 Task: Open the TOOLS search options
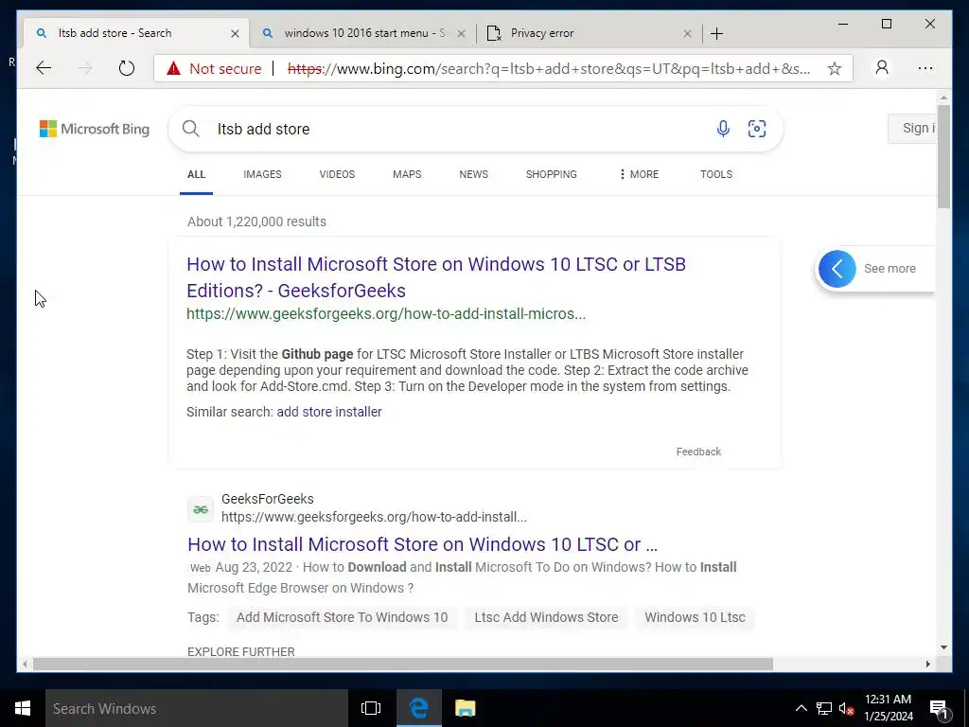716,174
